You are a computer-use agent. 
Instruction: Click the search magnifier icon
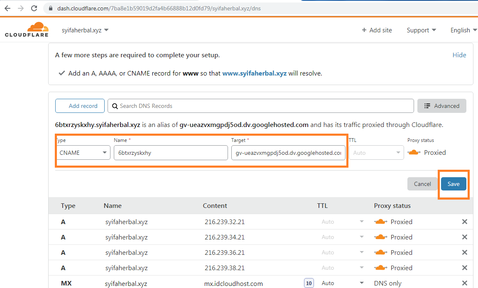click(x=115, y=106)
